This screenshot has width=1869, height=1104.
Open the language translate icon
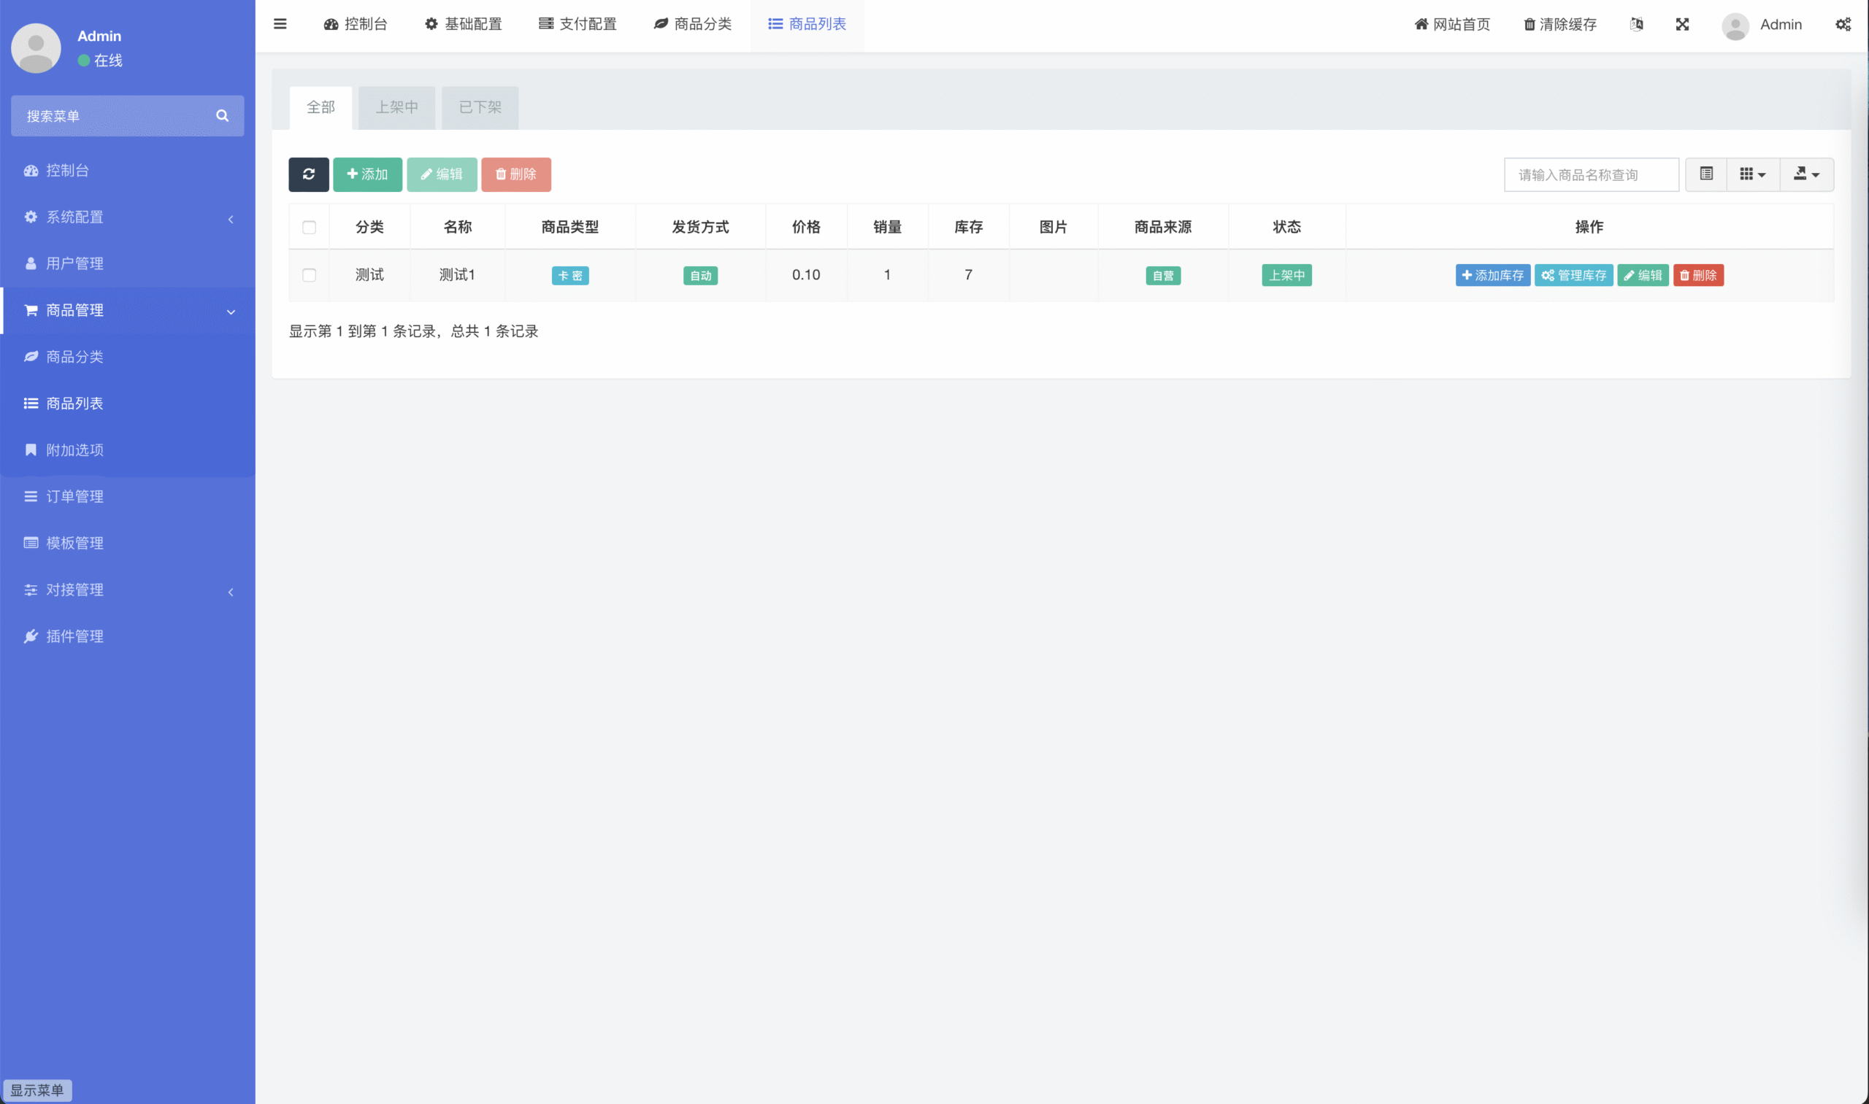pyautogui.click(x=1636, y=25)
